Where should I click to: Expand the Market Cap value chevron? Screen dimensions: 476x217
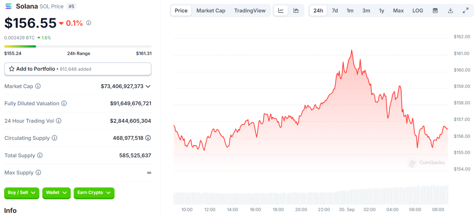pyautogui.click(x=148, y=86)
